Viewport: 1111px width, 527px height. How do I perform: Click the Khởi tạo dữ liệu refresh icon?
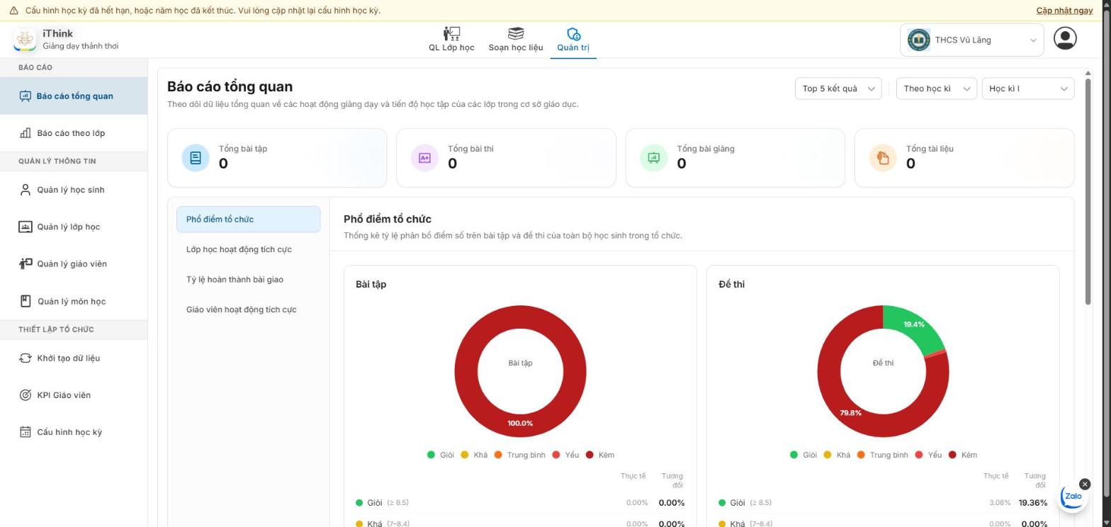(x=26, y=358)
